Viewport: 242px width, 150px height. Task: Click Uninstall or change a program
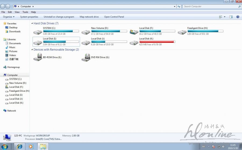59,17
